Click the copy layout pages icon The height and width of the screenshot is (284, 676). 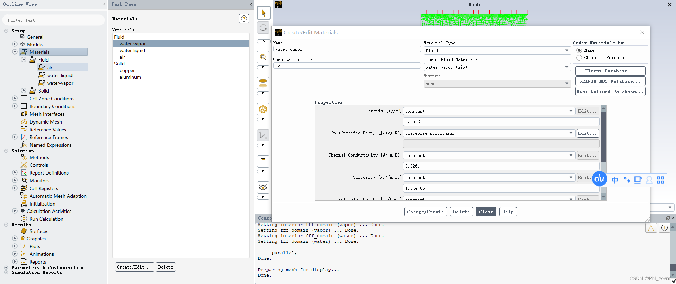pyautogui.click(x=263, y=162)
